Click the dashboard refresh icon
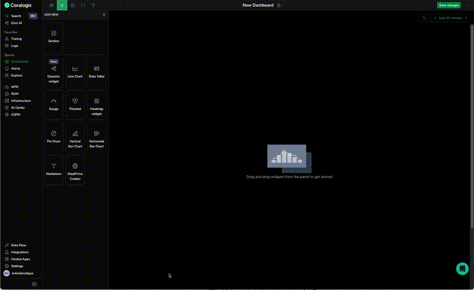The width and height of the screenshot is (474, 290). pyautogui.click(x=424, y=18)
